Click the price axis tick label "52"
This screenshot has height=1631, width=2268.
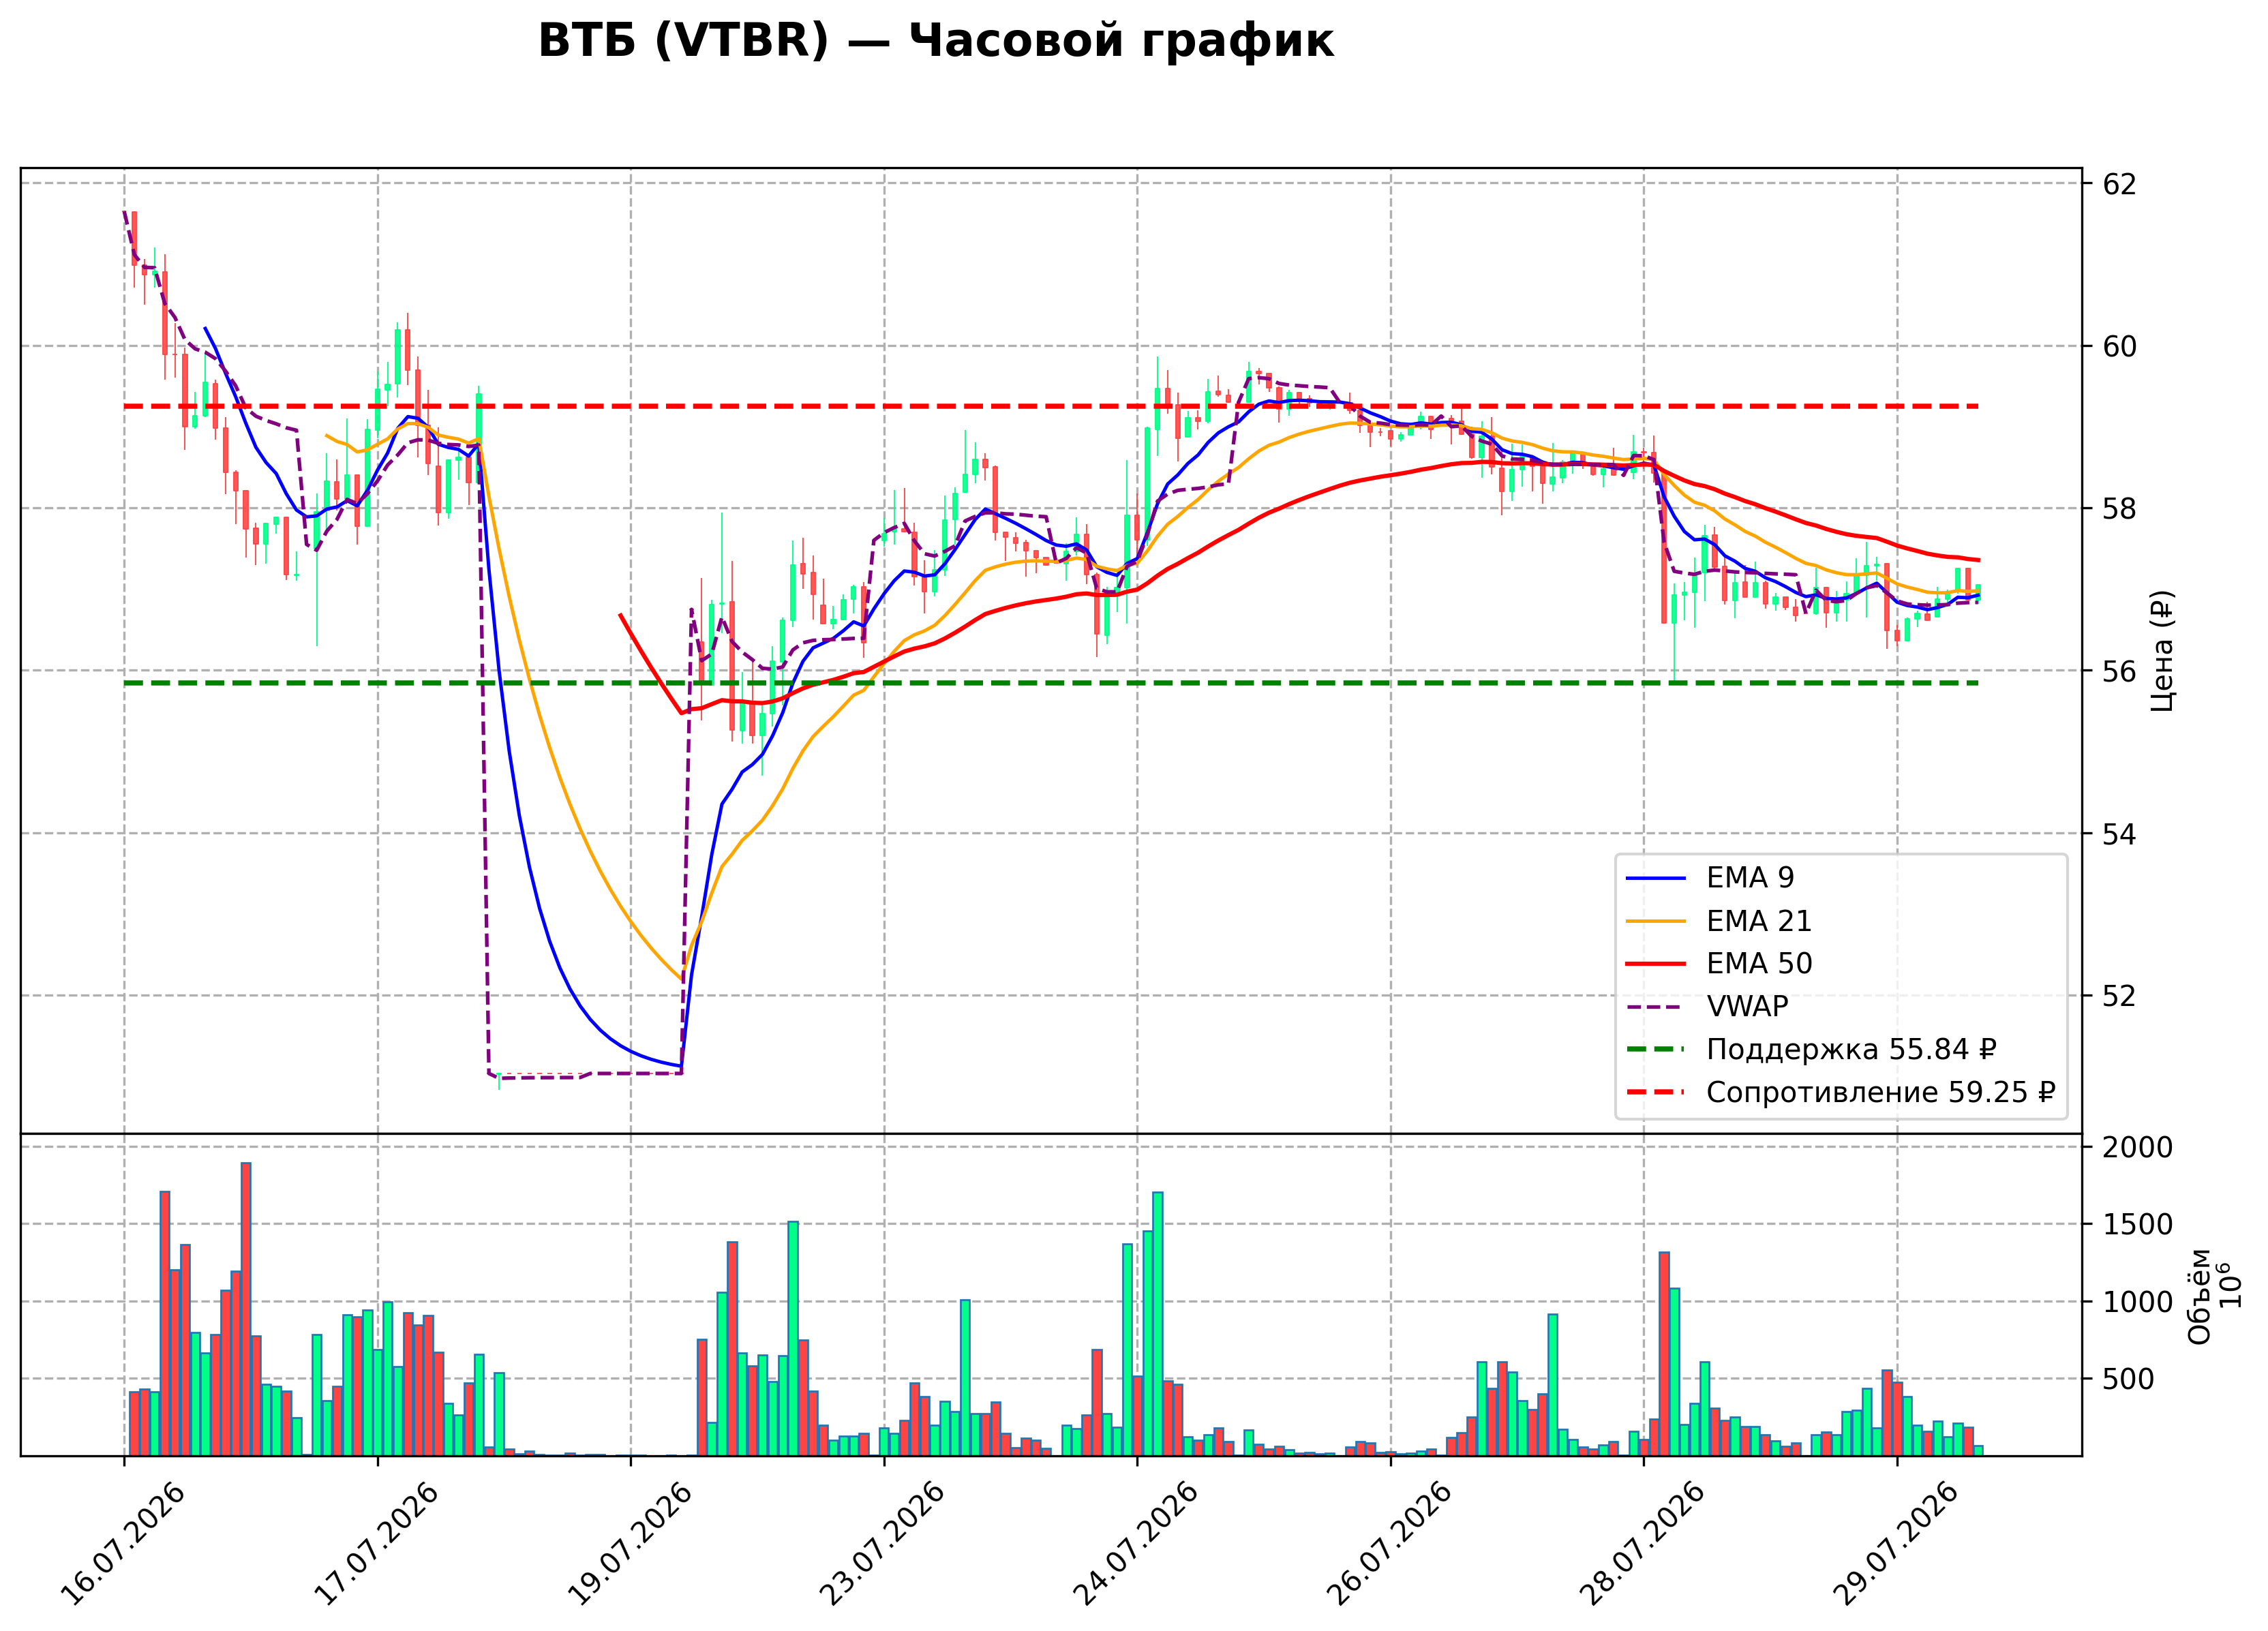(x=2120, y=996)
